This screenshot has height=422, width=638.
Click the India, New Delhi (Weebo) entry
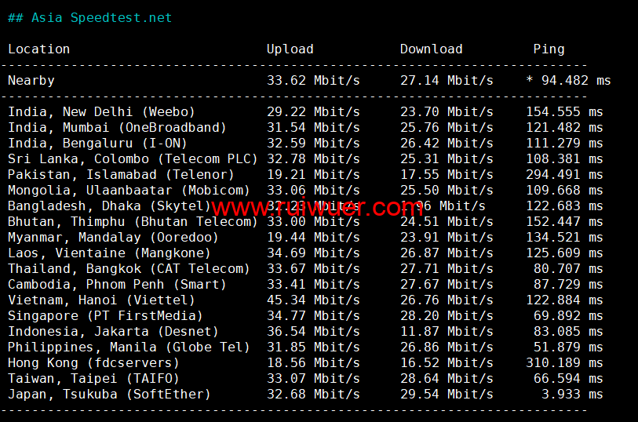101,111
